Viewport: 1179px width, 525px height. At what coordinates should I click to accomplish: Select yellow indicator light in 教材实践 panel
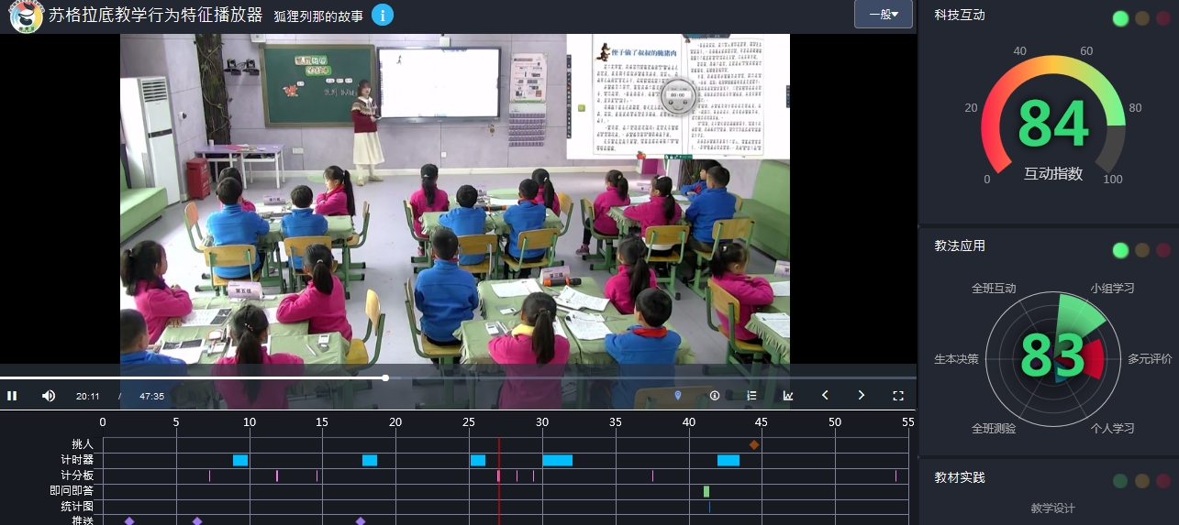[1142, 481]
